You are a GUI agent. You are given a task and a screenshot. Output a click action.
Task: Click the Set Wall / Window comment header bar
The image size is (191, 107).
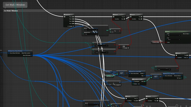pyautogui.click(x=97, y=11)
